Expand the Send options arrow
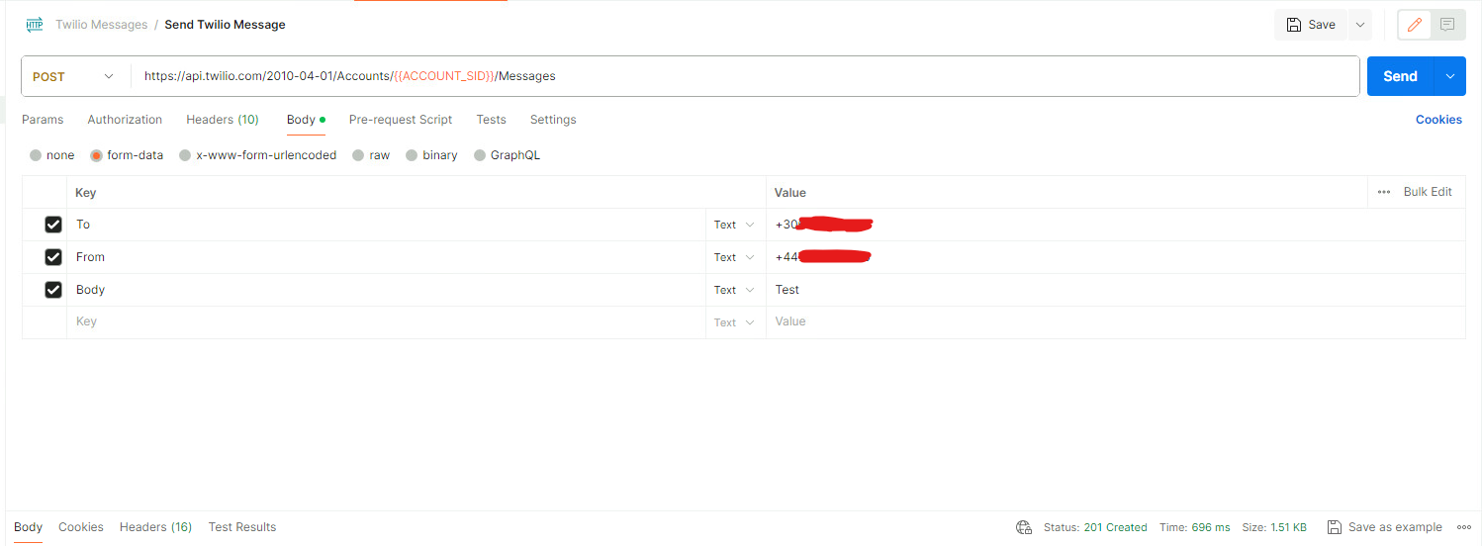This screenshot has width=1482, height=546. point(1450,76)
